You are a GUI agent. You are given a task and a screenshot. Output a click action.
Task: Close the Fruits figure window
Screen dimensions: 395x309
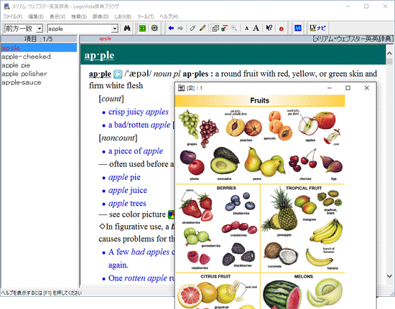pos(367,87)
